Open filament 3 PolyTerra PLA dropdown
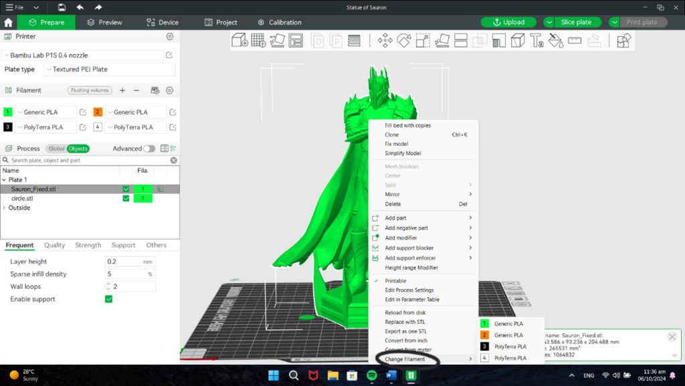Viewport: 685px width, 386px height. pos(45,127)
